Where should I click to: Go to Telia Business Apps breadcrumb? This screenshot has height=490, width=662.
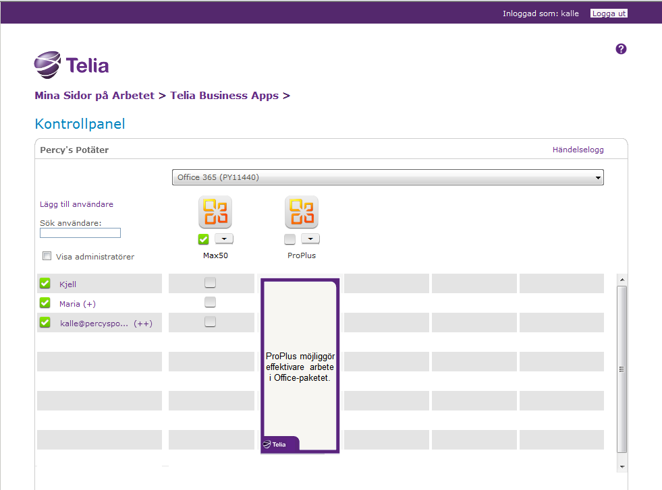[x=225, y=96]
